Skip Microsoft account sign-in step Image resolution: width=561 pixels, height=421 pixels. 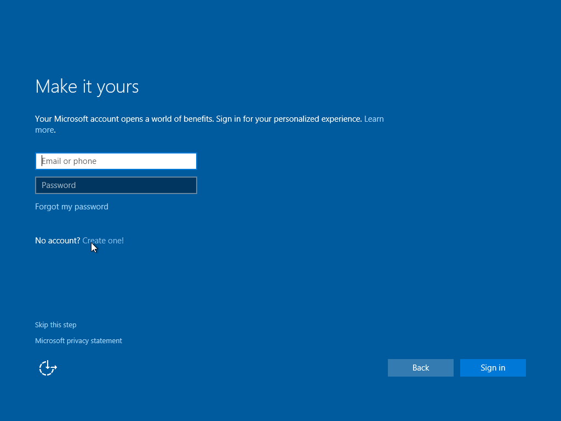tap(55, 325)
